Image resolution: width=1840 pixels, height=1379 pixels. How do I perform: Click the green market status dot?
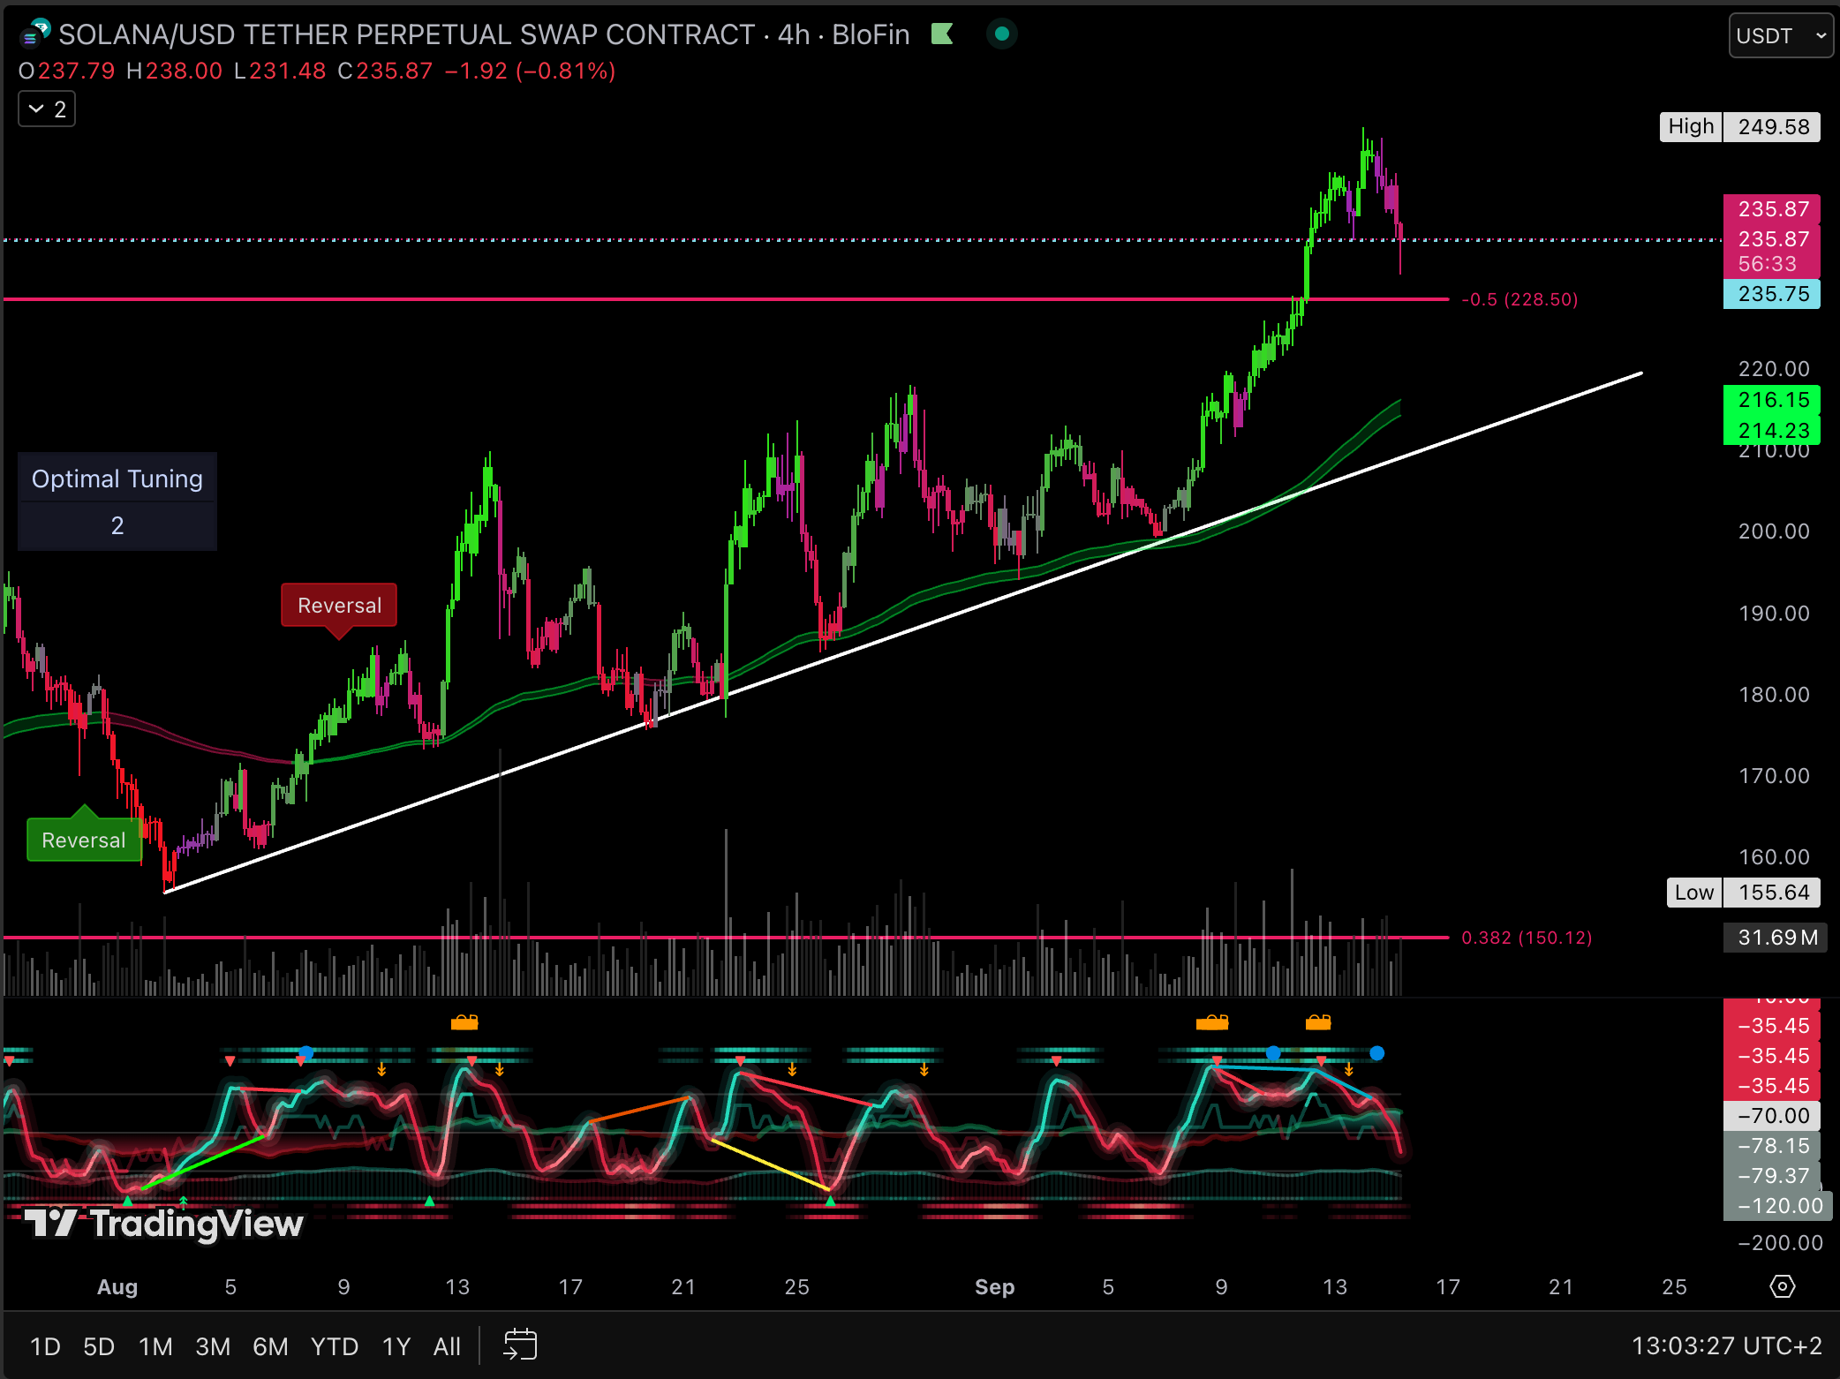point(1001,34)
